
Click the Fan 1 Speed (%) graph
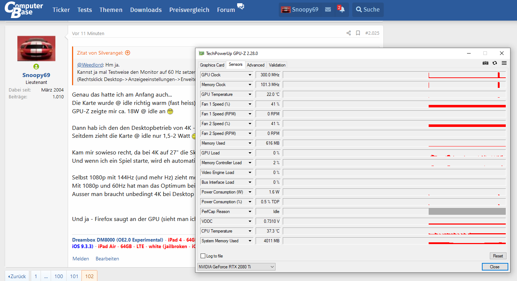coord(394,104)
